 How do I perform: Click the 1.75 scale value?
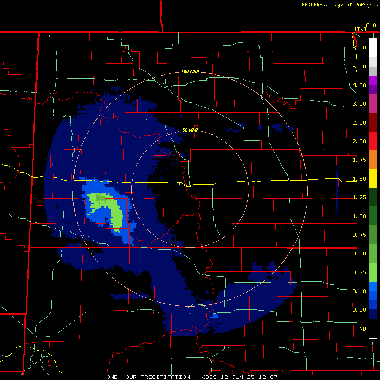[x=359, y=160]
